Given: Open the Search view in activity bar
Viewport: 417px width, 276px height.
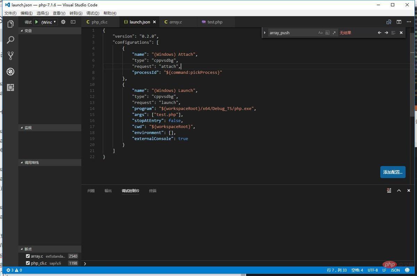Looking at the screenshot, I should point(10,40).
